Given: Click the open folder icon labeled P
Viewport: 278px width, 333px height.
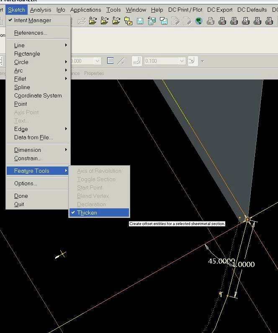Looking at the screenshot, I should 116,21.
